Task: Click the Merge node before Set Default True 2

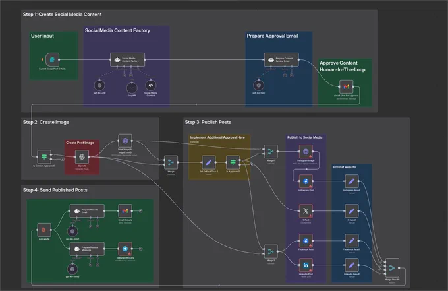Action: click(171, 162)
